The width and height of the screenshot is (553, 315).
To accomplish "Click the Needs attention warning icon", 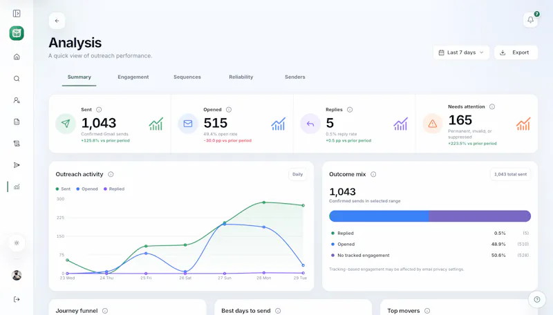I will 433,124.
